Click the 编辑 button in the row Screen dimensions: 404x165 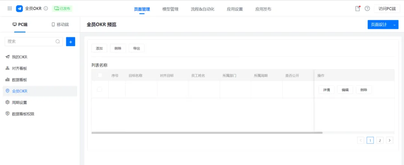click(345, 90)
